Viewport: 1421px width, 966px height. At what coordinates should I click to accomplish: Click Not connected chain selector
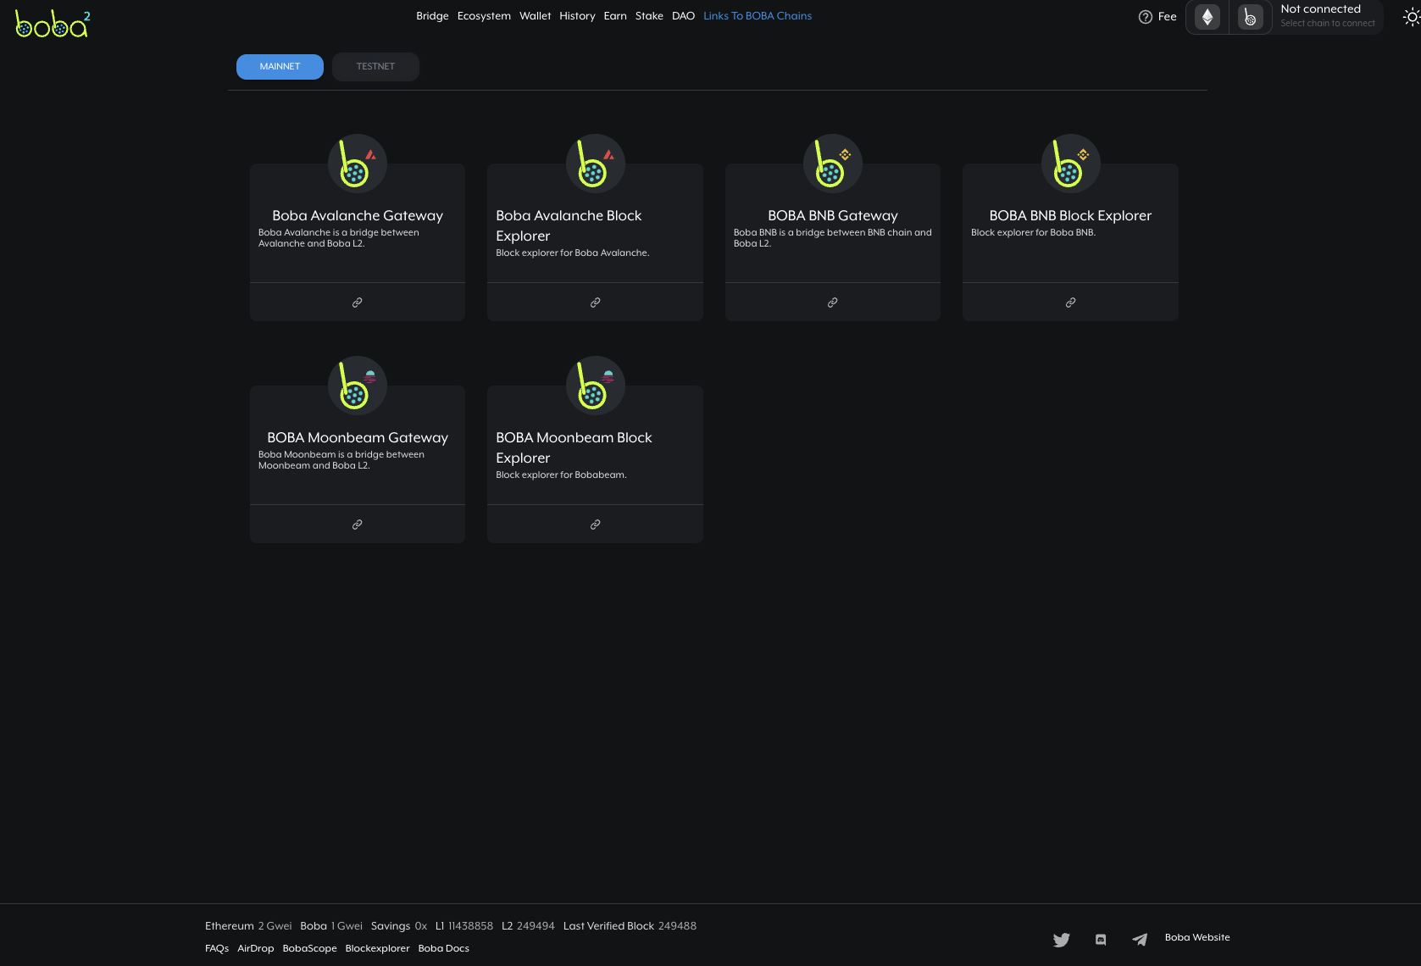click(1328, 16)
